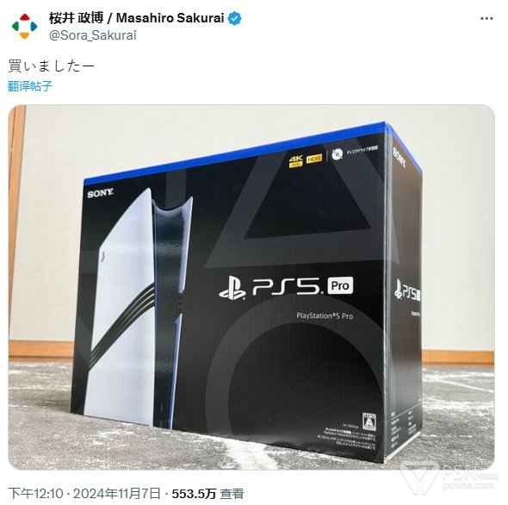Click the white Pro label badge
Image resolution: width=508 pixels, height=505 pixels.
click(x=340, y=285)
